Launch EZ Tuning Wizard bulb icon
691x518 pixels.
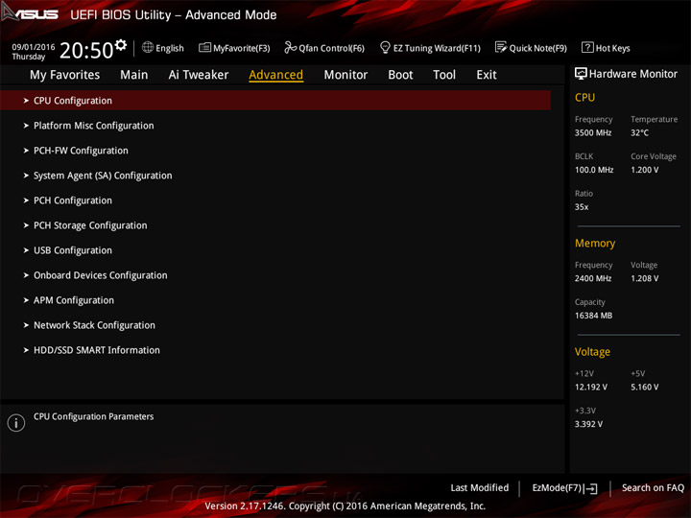pos(385,47)
